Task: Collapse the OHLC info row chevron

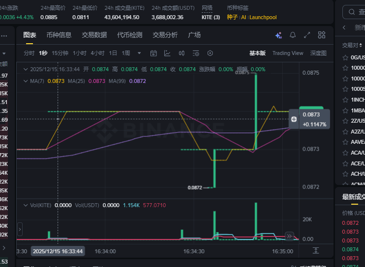Action: [x=26, y=69]
